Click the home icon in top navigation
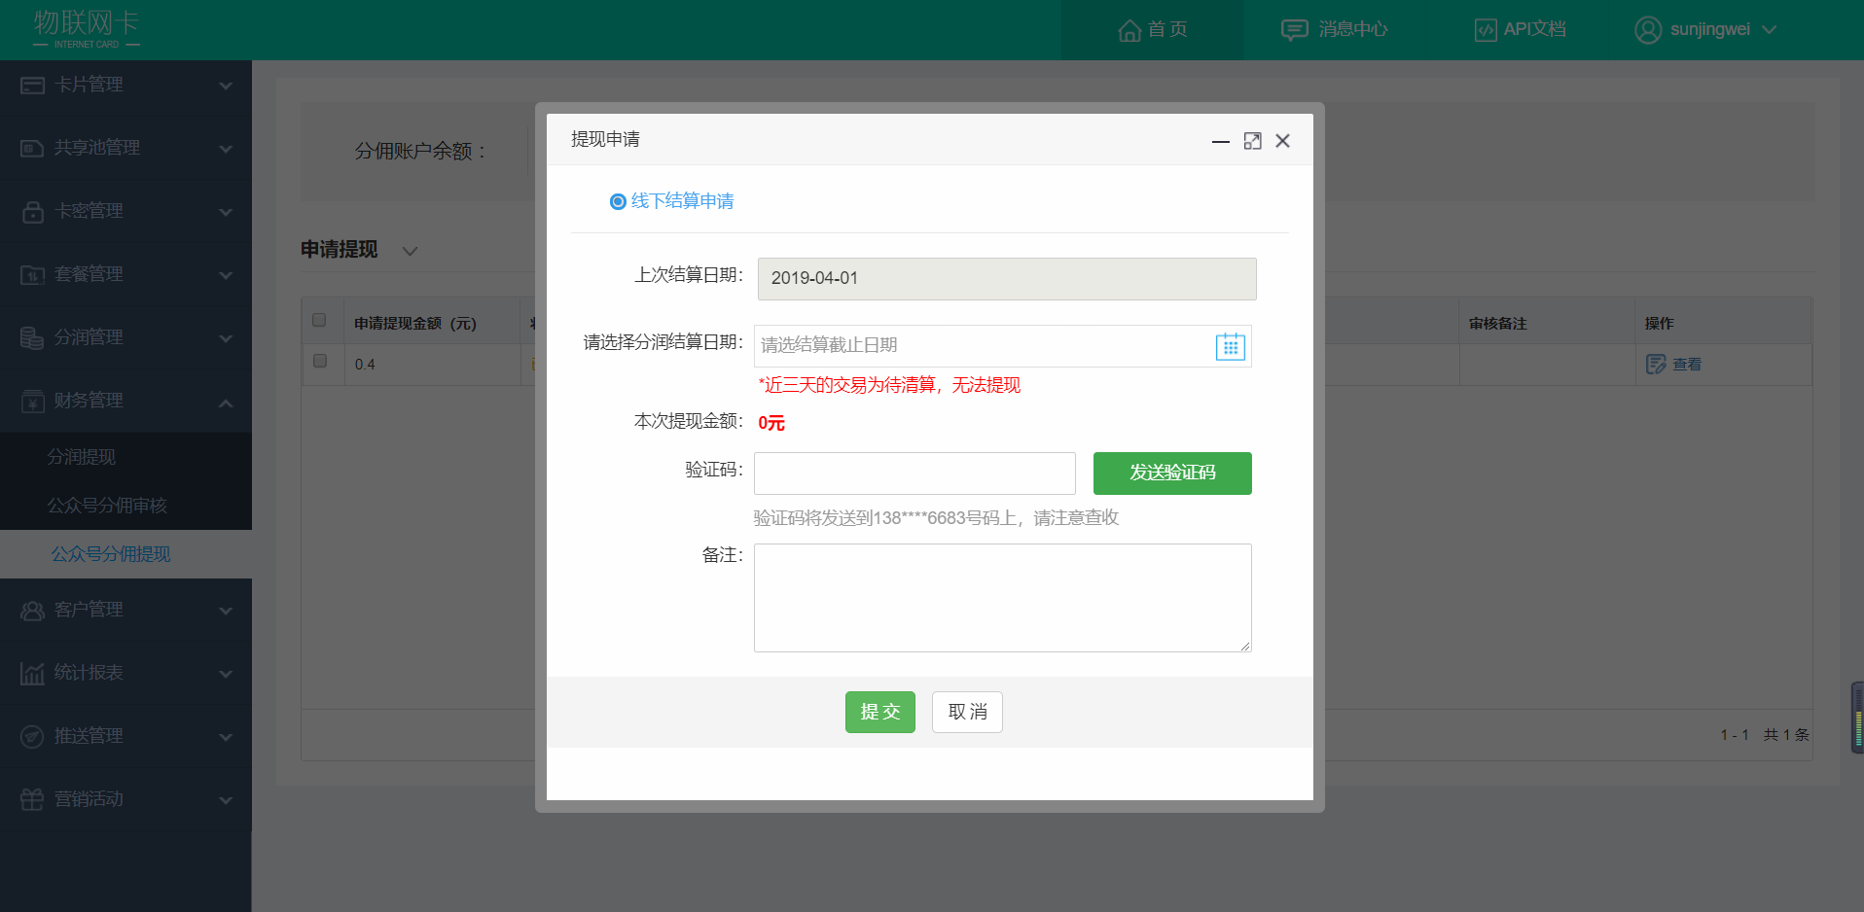 (1129, 30)
